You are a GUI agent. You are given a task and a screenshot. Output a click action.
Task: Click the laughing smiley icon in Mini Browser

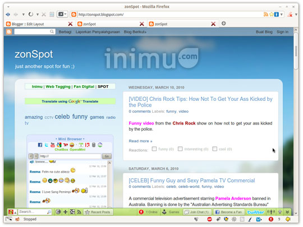[x=72, y=145]
